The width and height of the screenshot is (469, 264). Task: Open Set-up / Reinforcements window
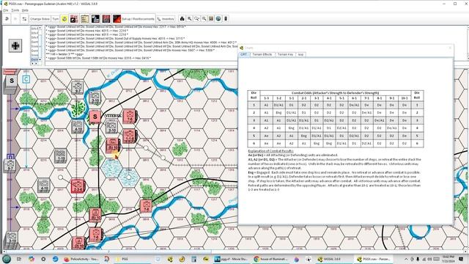(133, 19)
